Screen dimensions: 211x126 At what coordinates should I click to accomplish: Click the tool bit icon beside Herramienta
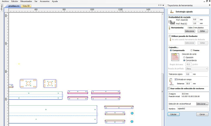170,28
